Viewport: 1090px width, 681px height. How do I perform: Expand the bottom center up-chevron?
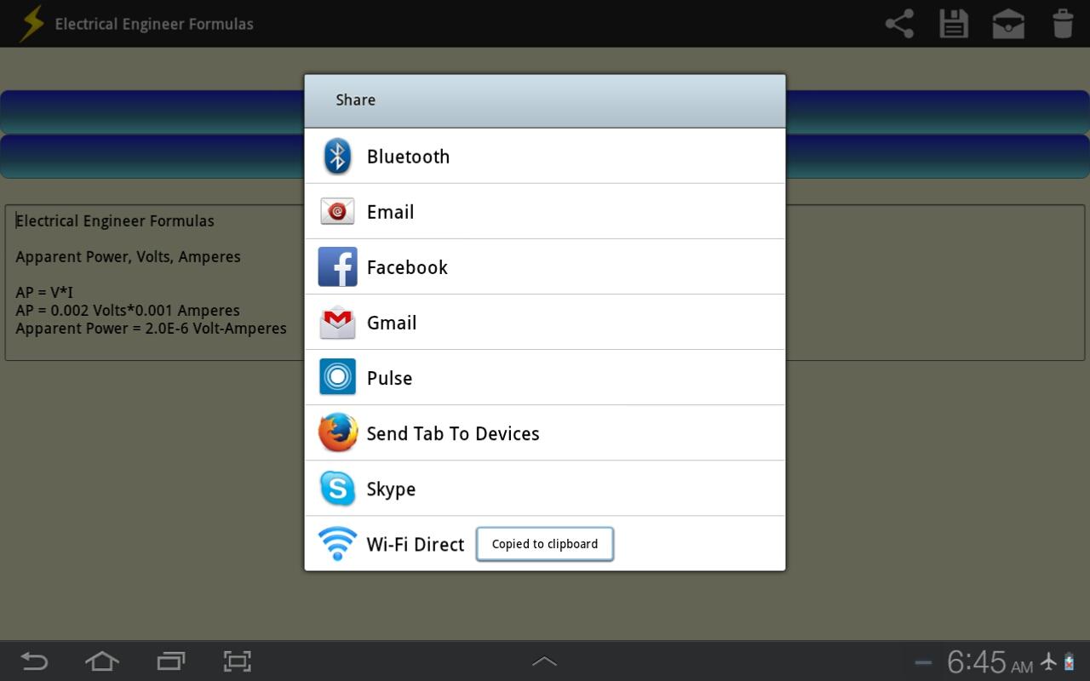pos(544,661)
